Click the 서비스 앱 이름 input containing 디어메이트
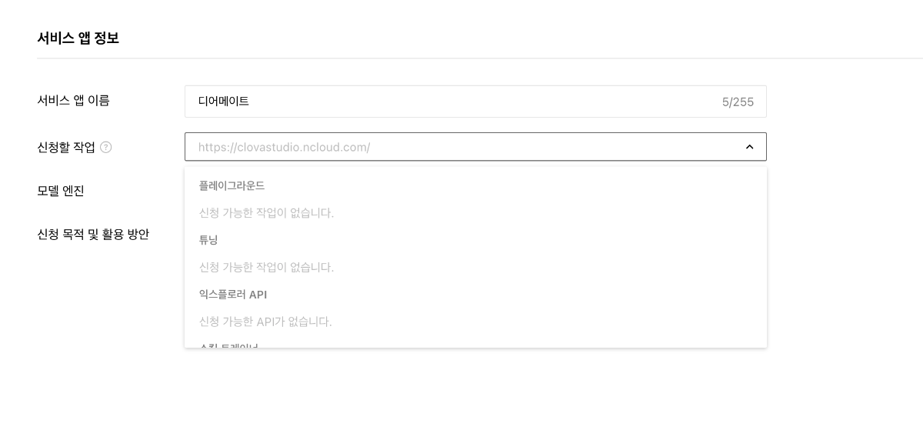Screen dimensions: 923x440 (x=475, y=102)
